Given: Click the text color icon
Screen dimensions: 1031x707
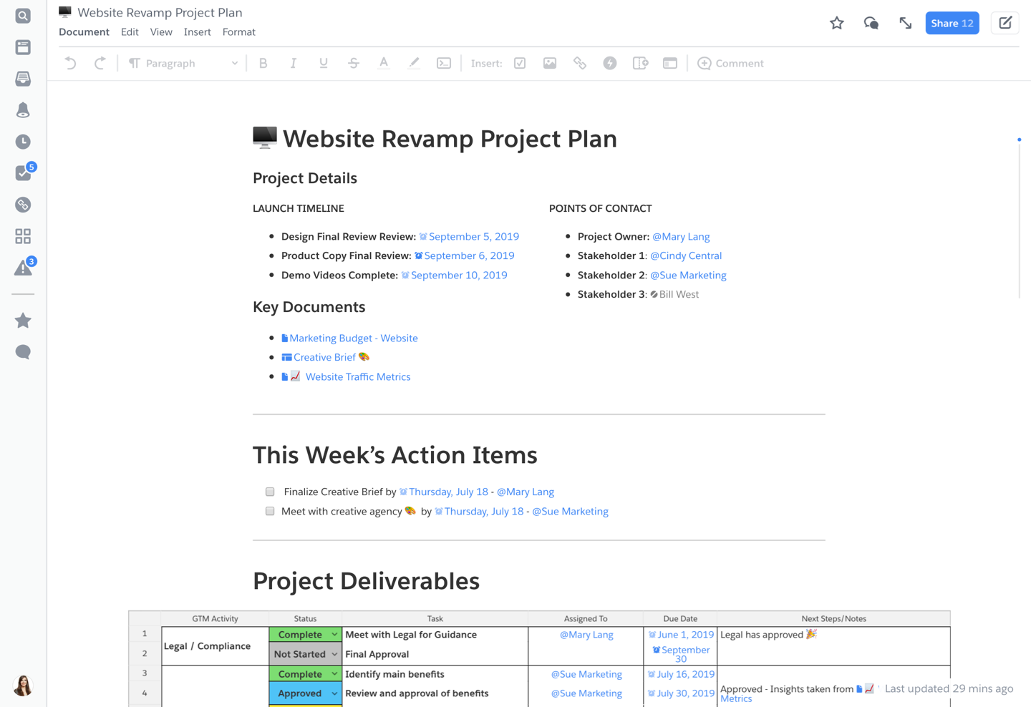Looking at the screenshot, I should pos(384,63).
